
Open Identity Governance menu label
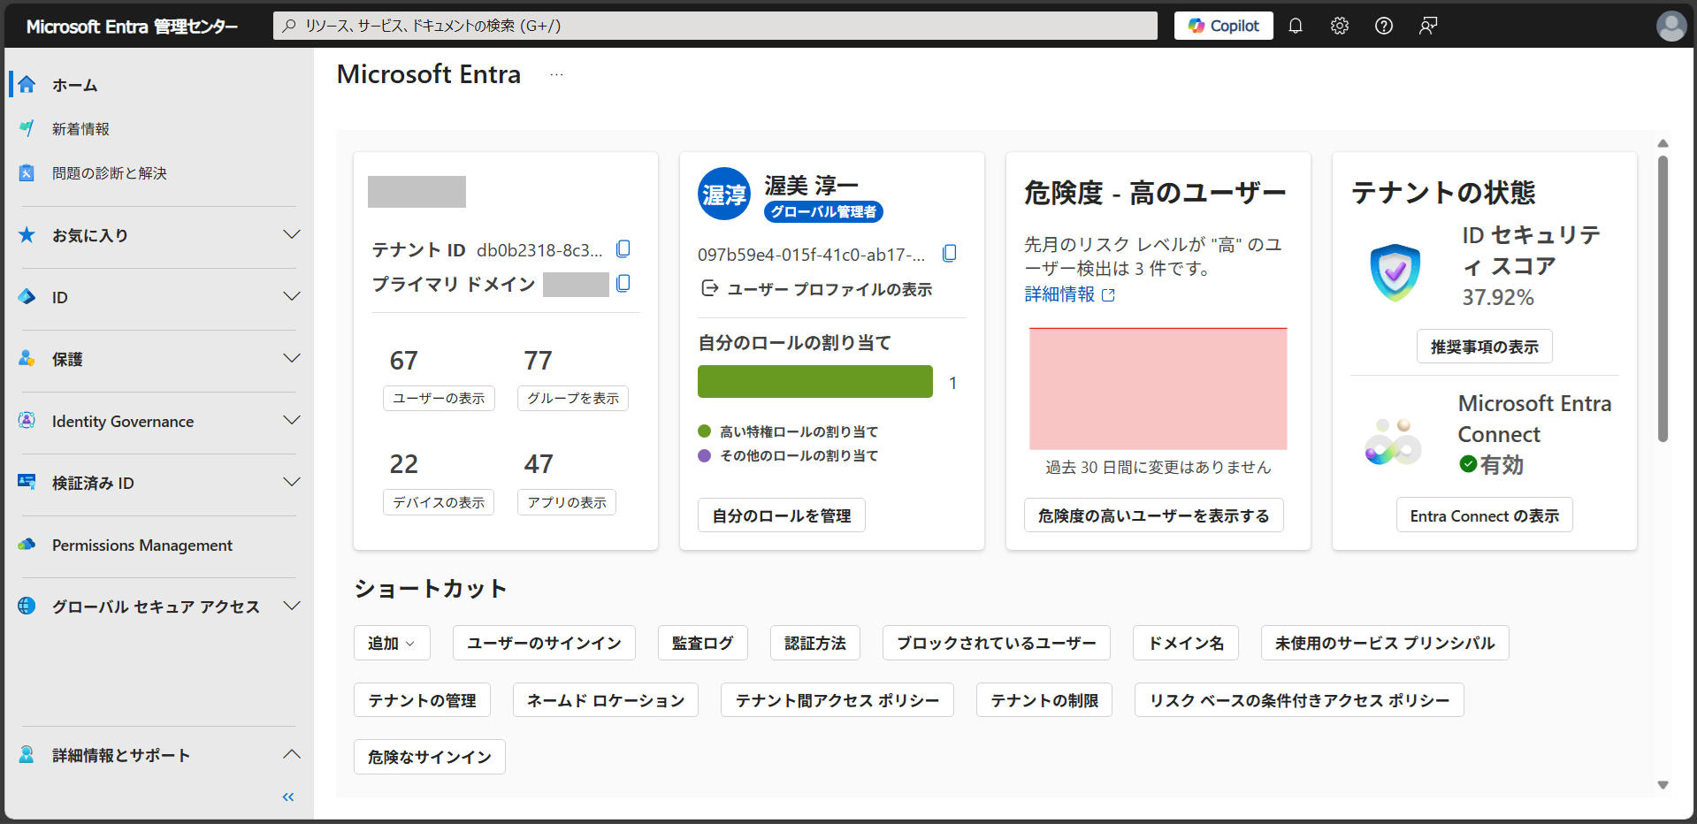coord(123,422)
